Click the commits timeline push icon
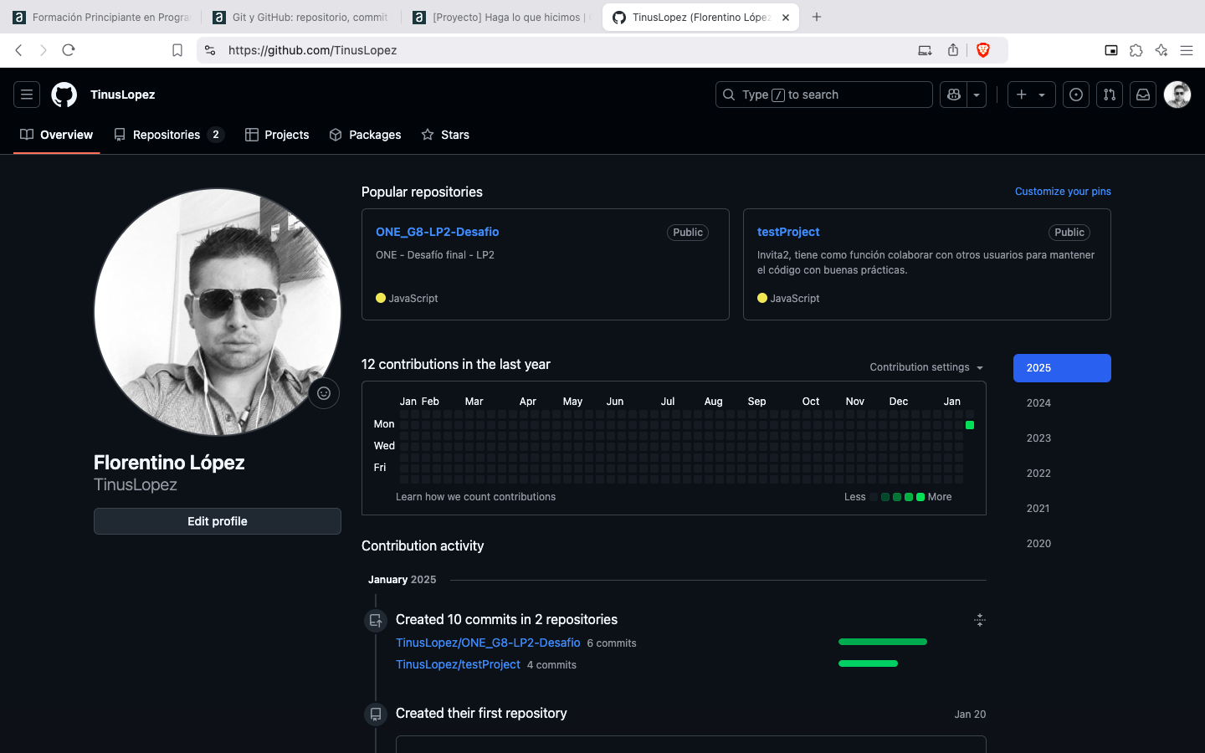The width and height of the screenshot is (1205, 753). (376, 621)
